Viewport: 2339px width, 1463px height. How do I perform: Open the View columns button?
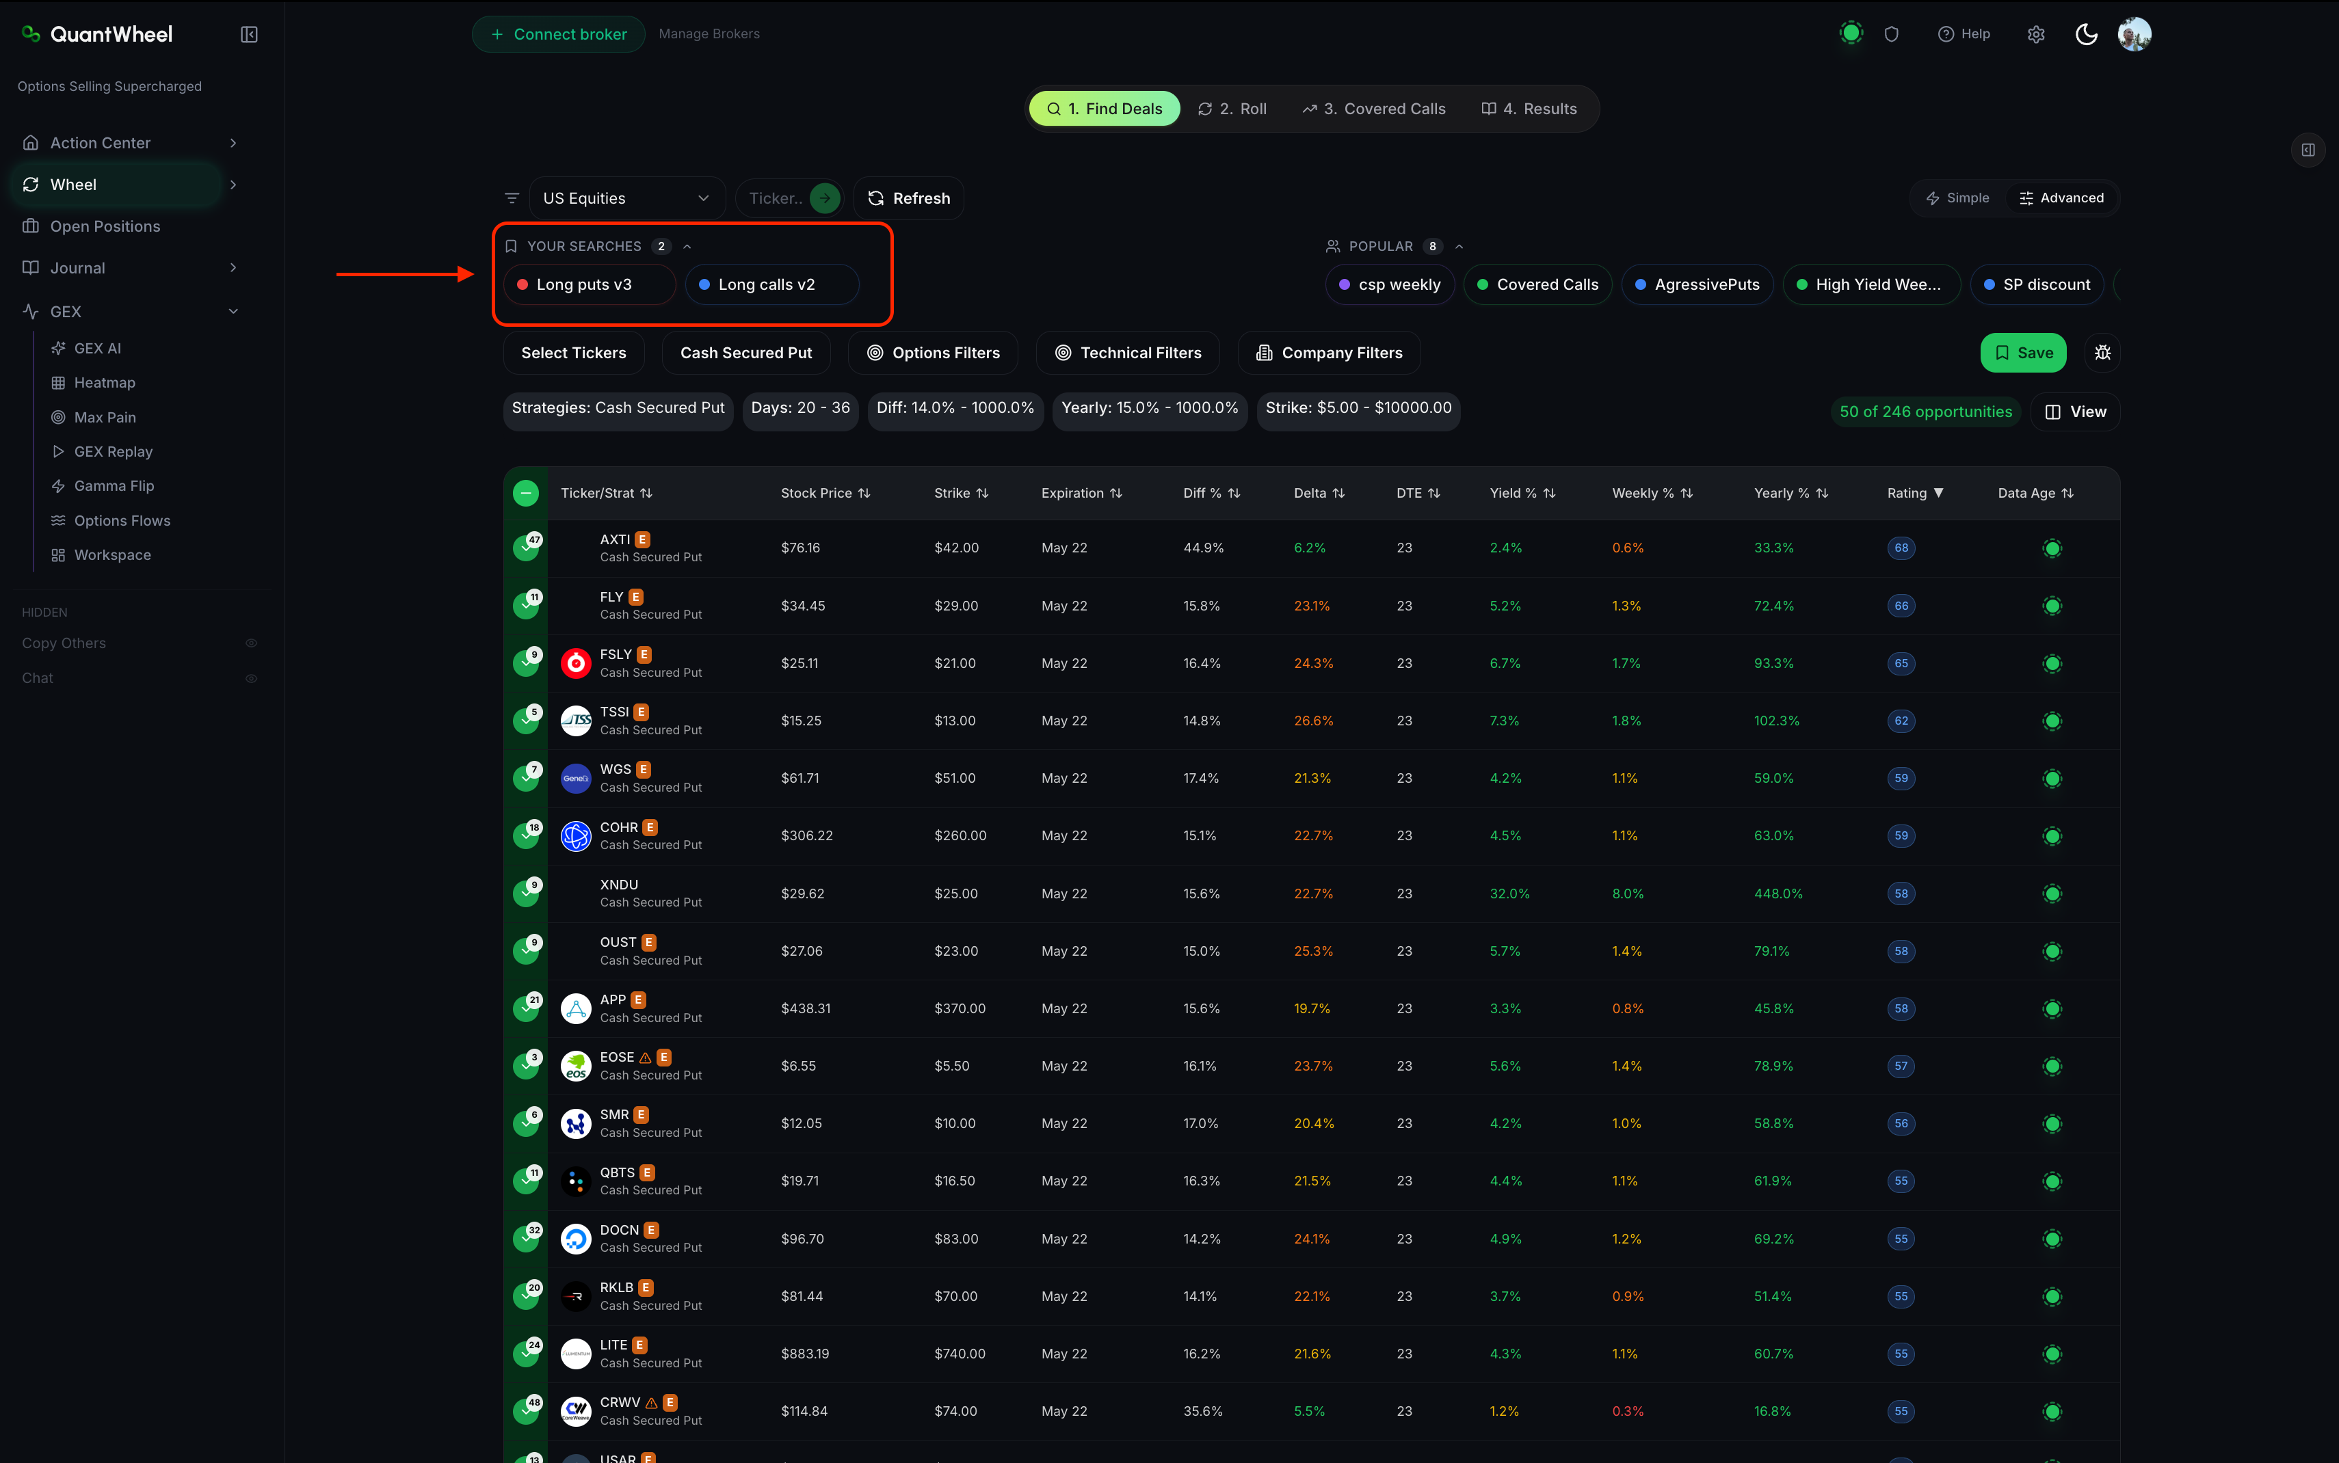click(2075, 412)
